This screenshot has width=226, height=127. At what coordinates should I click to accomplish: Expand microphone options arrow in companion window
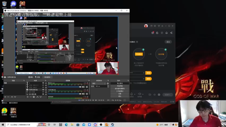click(135, 94)
